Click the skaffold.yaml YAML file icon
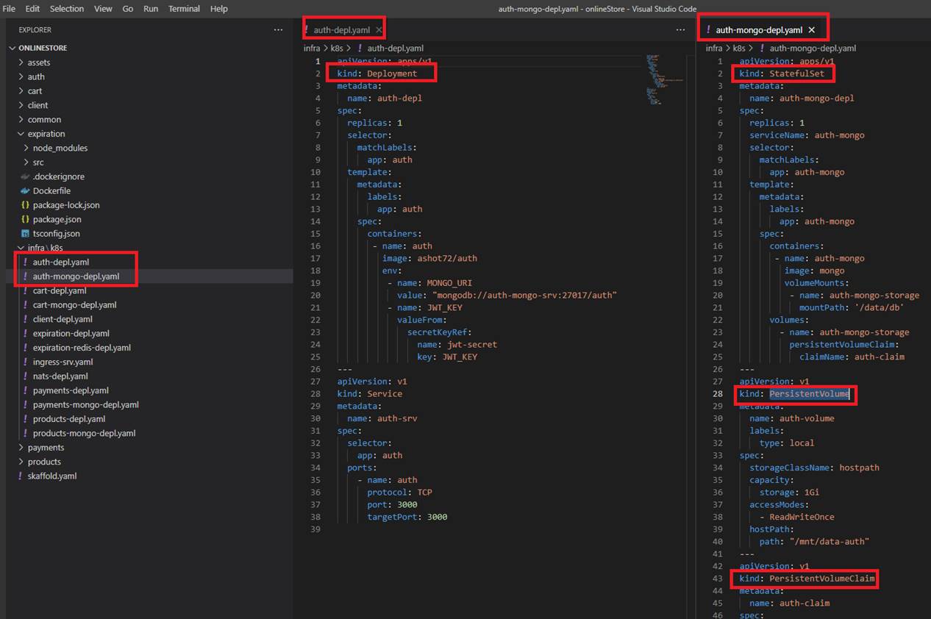The width and height of the screenshot is (931, 619). (21, 476)
